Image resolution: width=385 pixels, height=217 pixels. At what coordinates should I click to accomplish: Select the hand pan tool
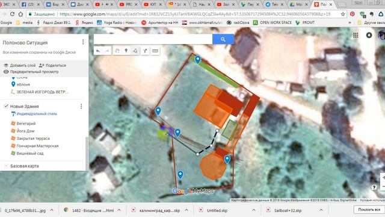pos(117,51)
